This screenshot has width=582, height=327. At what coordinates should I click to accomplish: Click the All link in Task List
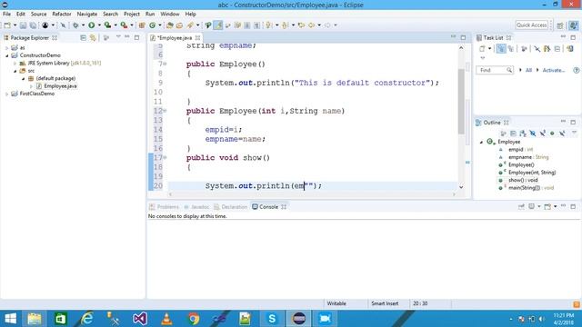(528, 70)
